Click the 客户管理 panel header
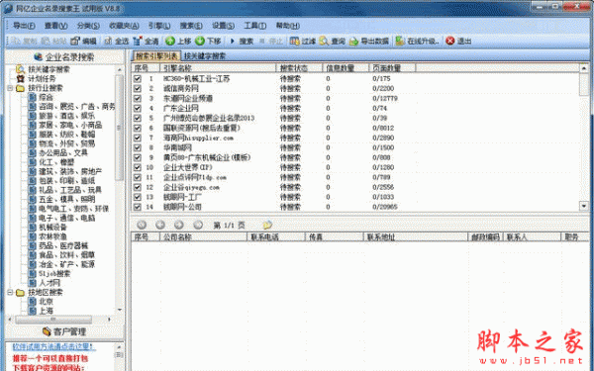 click(64, 331)
